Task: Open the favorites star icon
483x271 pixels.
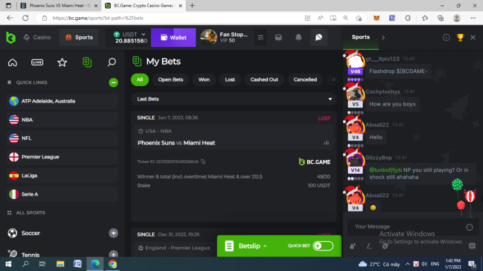Action: tap(62, 62)
